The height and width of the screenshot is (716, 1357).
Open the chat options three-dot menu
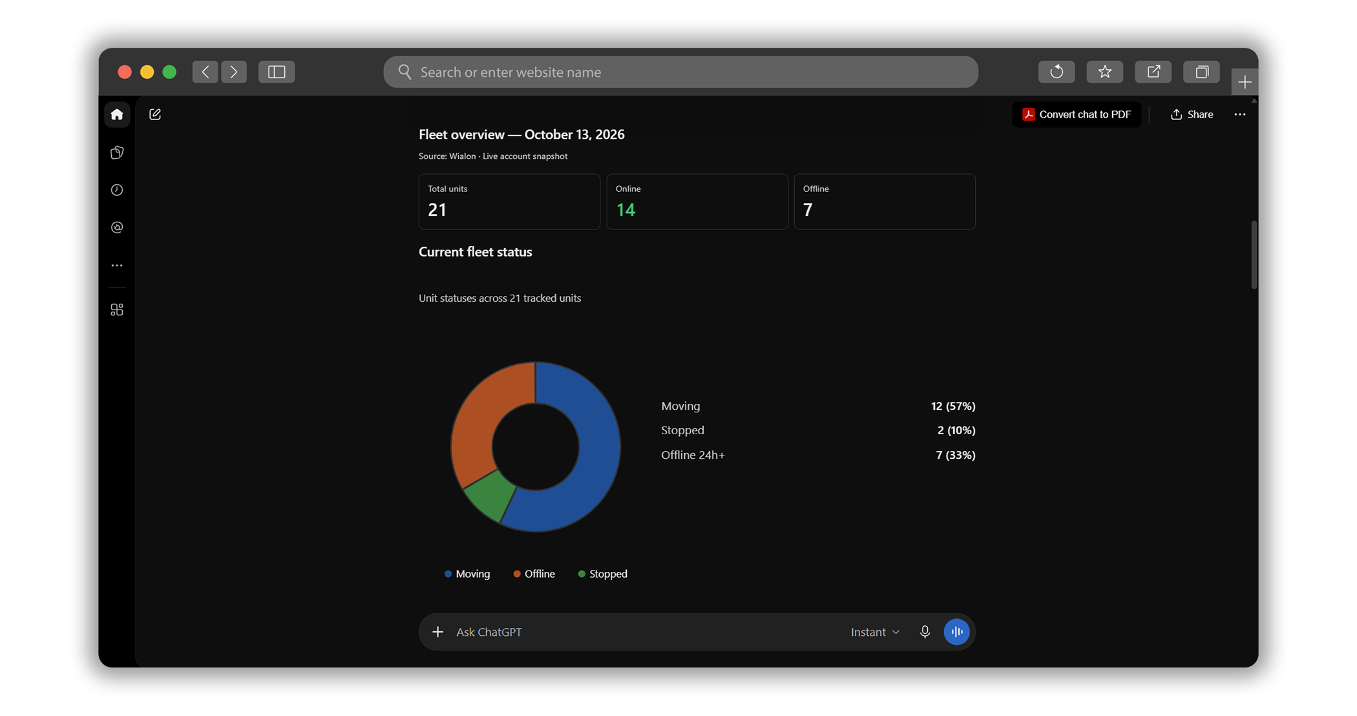click(x=1239, y=114)
